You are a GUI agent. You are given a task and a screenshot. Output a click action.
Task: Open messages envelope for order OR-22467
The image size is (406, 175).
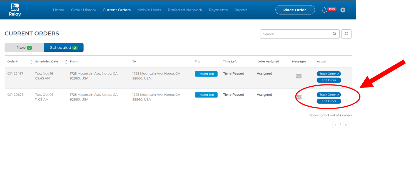tap(298, 76)
